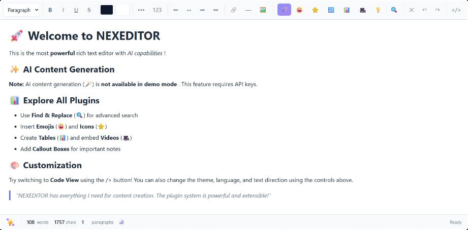Screen dimensions: 468x230
Task: Insert a table using the chart toolbar icon
Action: (347, 10)
